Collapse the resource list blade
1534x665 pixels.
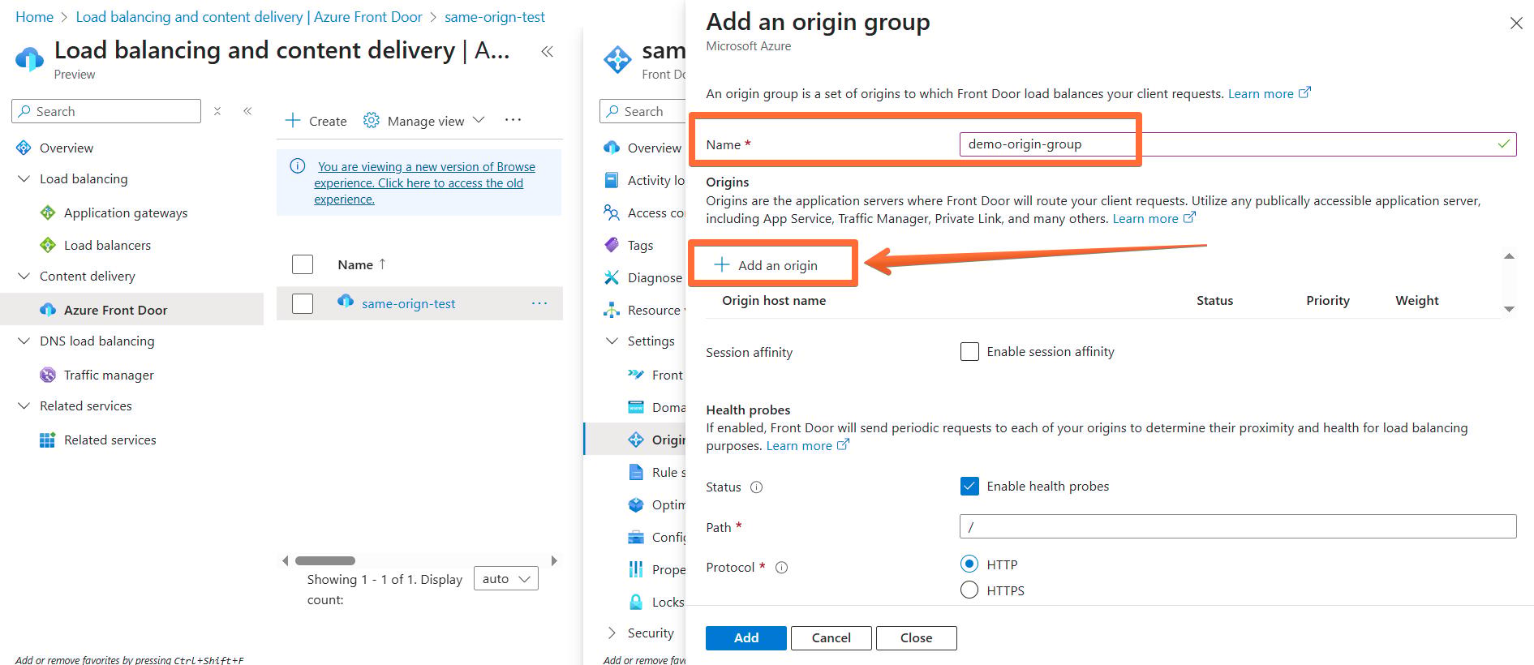click(548, 52)
